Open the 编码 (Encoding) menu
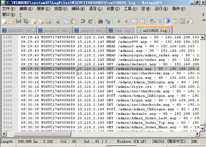Image resolution: width=206 pixels, height=147 pixels. (77, 9)
